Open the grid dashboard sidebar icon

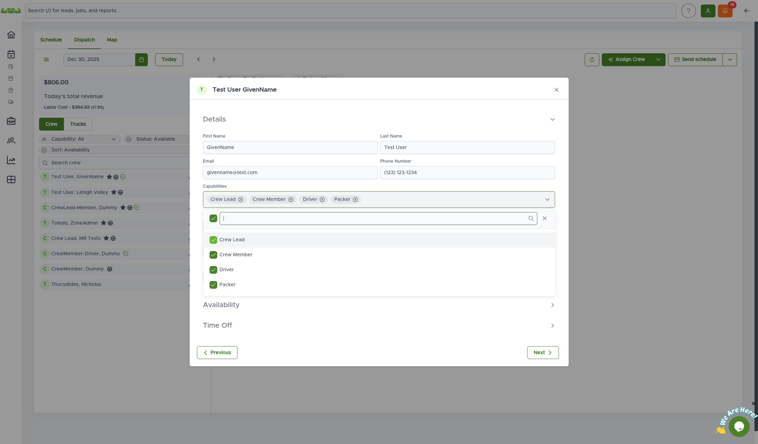click(x=11, y=180)
